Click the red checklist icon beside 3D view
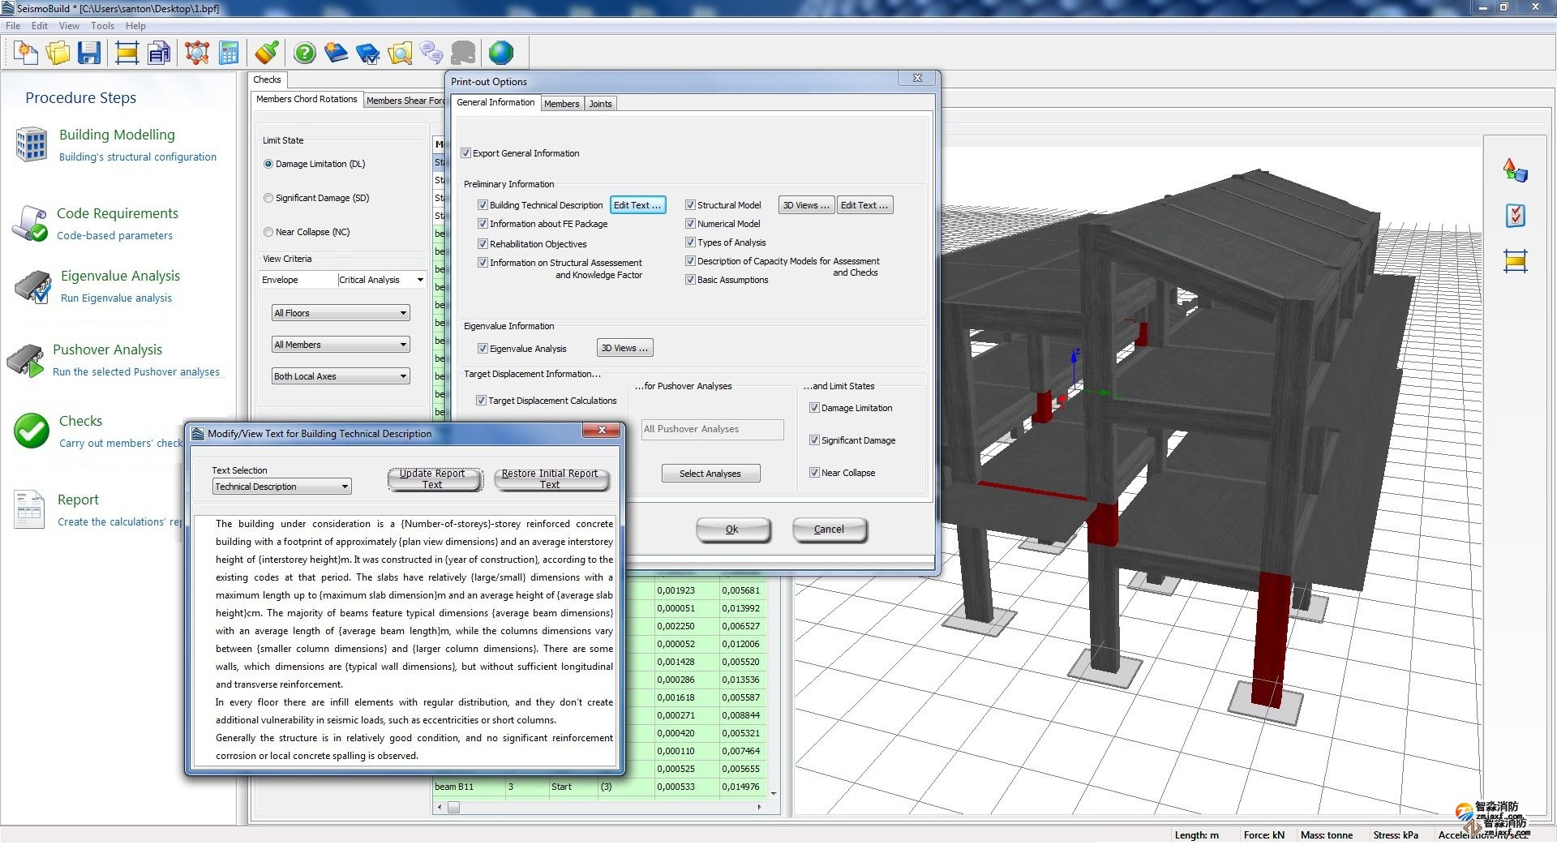Image resolution: width=1557 pixels, height=845 pixels. [x=1515, y=216]
